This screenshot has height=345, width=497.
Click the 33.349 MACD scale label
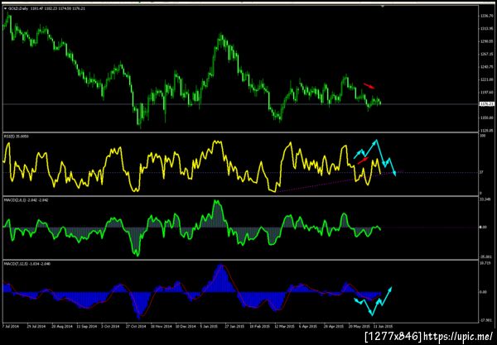point(485,199)
